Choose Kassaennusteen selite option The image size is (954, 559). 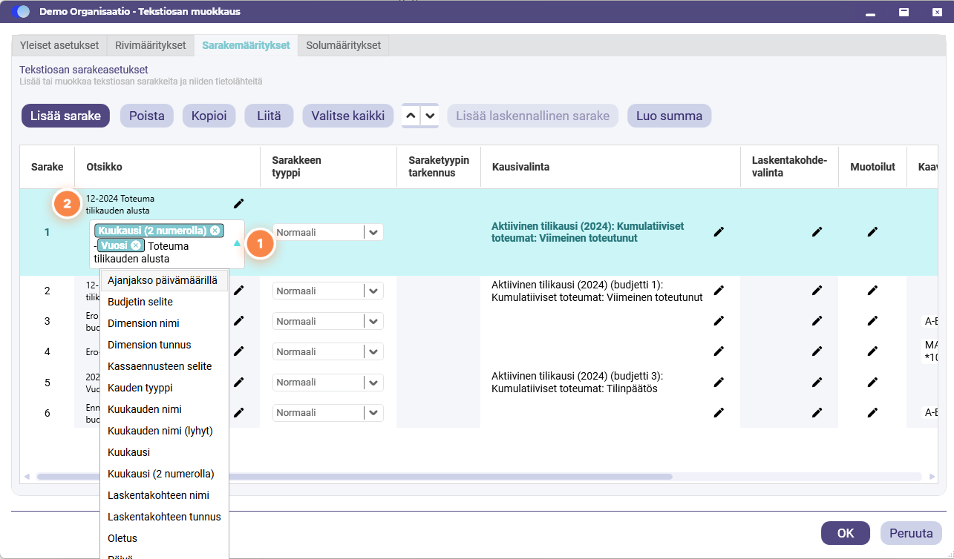coord(164,366)
